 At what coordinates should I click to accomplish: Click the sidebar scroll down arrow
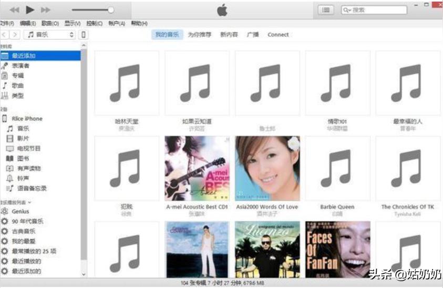[x=84, y=274]
